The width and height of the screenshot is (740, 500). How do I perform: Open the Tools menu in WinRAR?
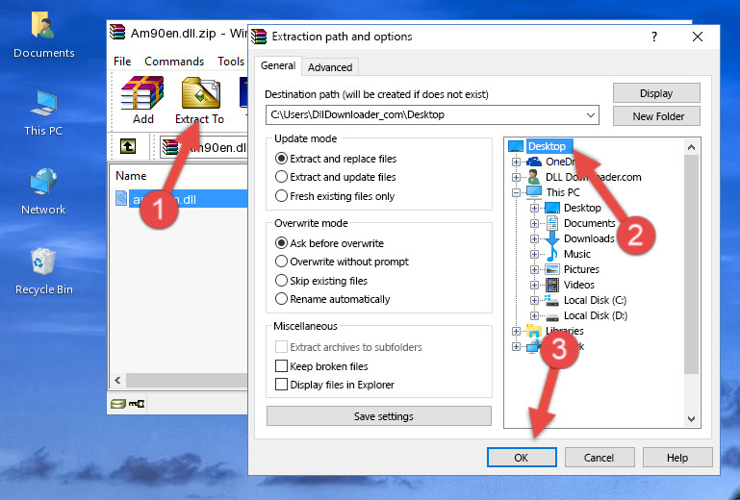pos(231,62)
